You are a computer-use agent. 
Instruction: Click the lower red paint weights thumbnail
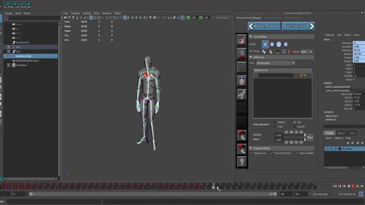242,149
